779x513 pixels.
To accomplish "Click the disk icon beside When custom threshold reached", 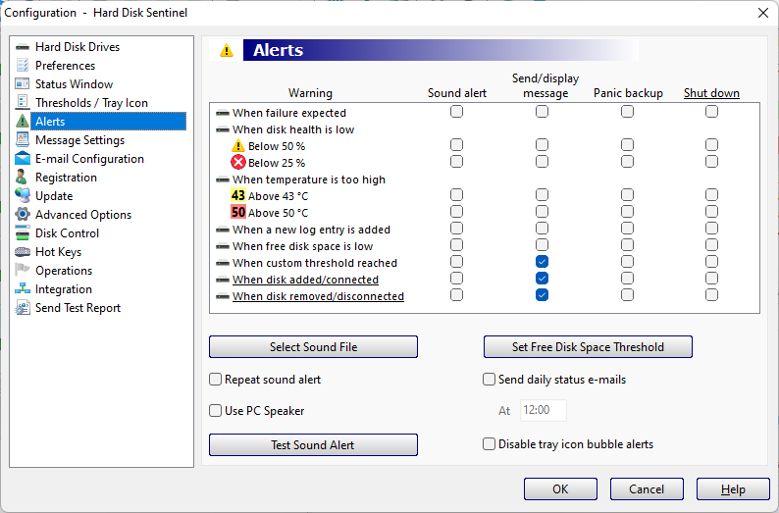I will pos(223,263).
